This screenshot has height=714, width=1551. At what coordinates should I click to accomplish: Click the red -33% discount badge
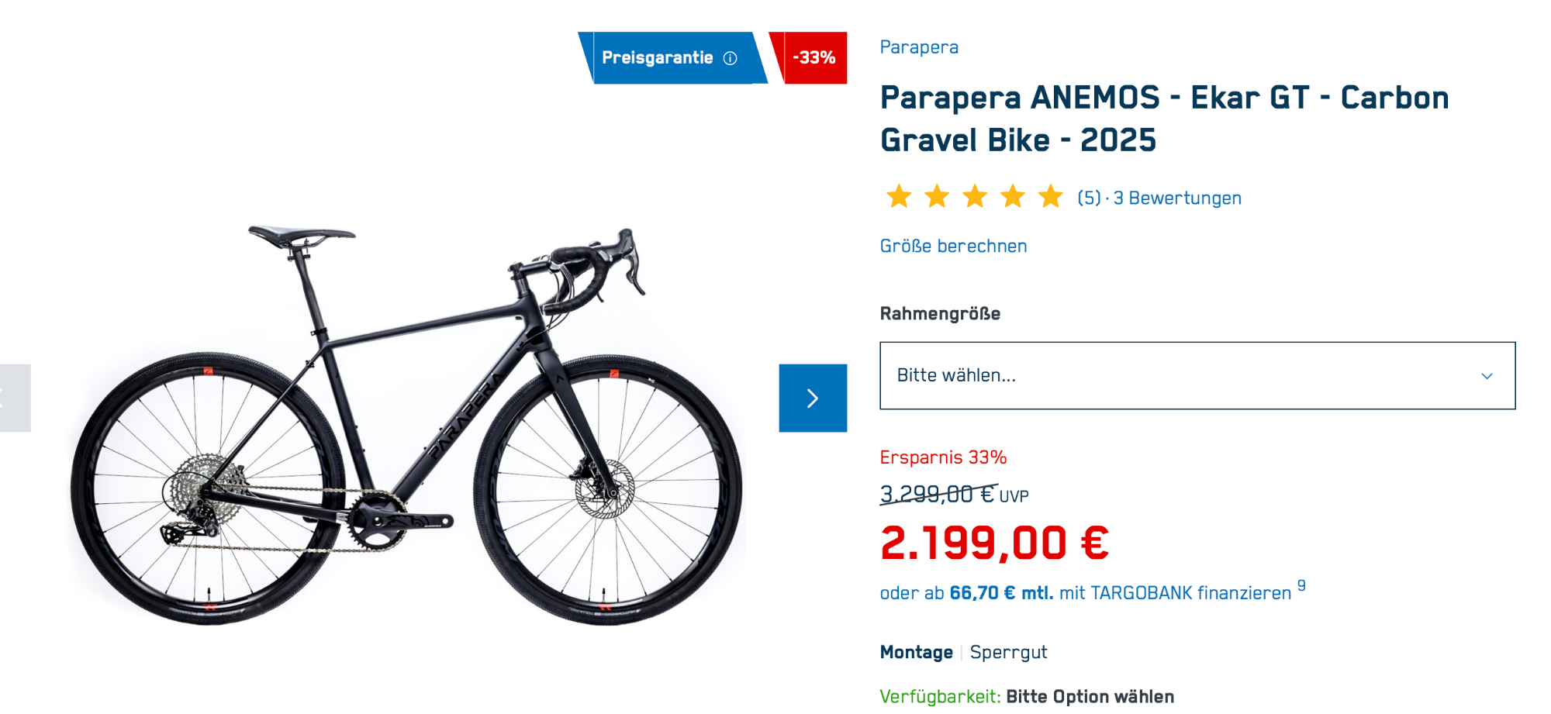click(x=813, y=58)
